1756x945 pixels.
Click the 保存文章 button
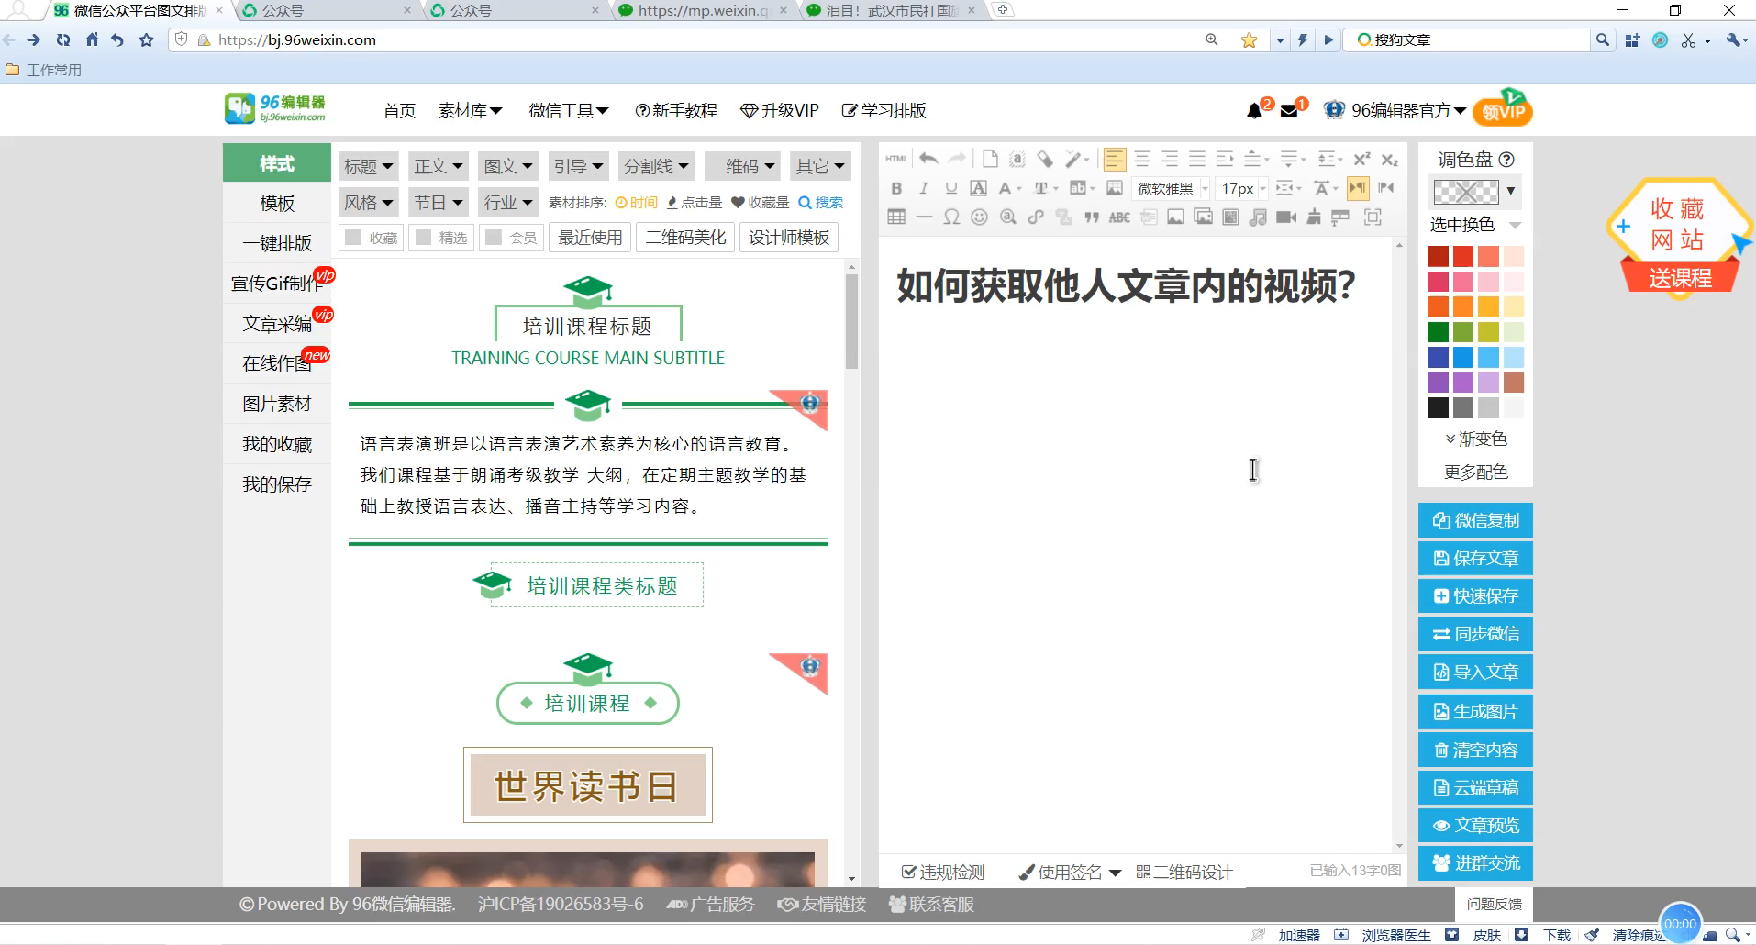click(1475, 558)
